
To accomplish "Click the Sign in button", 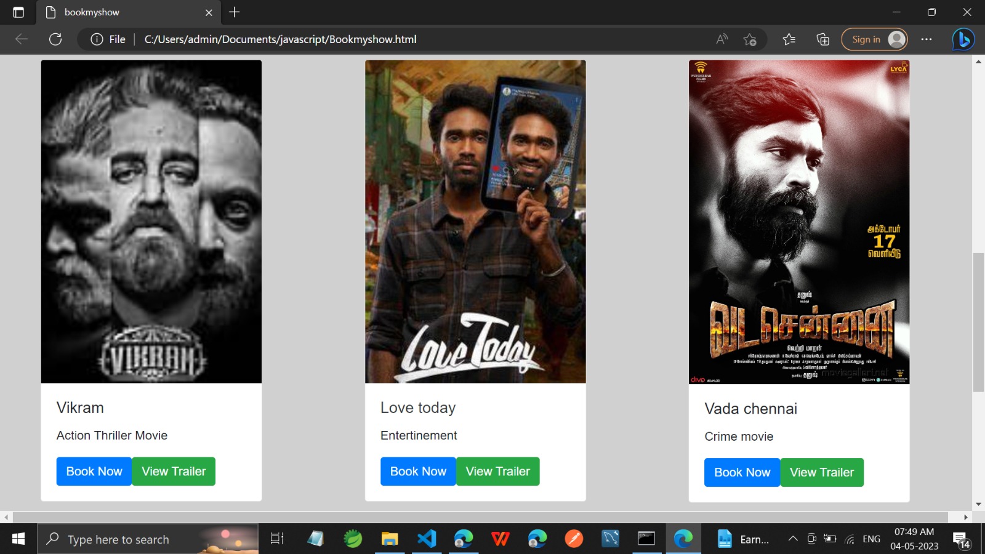I will [875, 39].
